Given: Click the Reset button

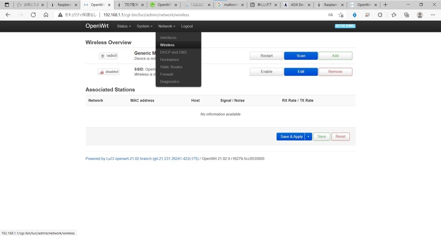Looking at the screenshot, I should tap(340, 137).
